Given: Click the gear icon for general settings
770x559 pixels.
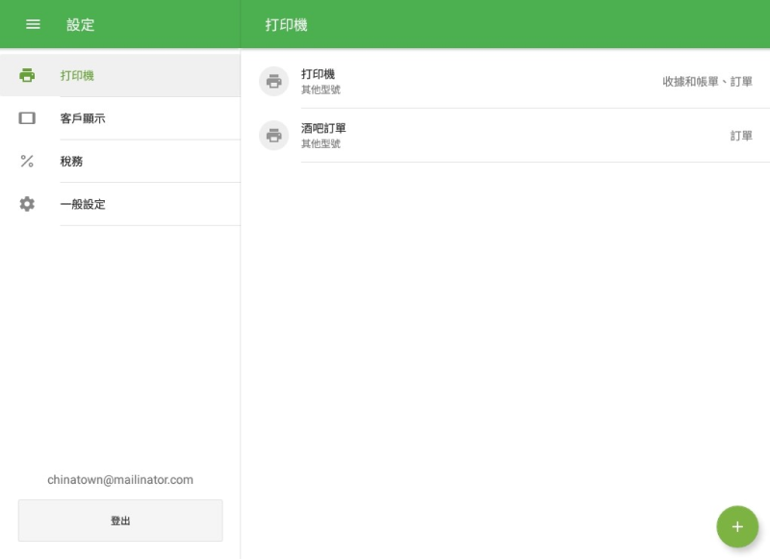Looking at the screenshot, I should click(27, 204).
